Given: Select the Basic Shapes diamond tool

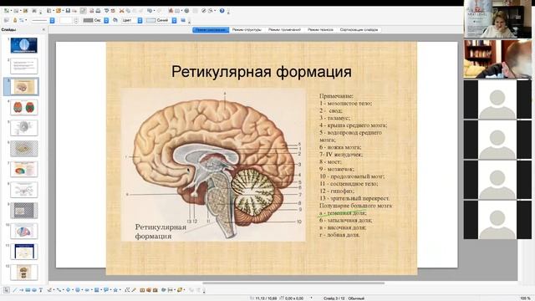Looking at the screenshot, I should [x=69, y=290].
